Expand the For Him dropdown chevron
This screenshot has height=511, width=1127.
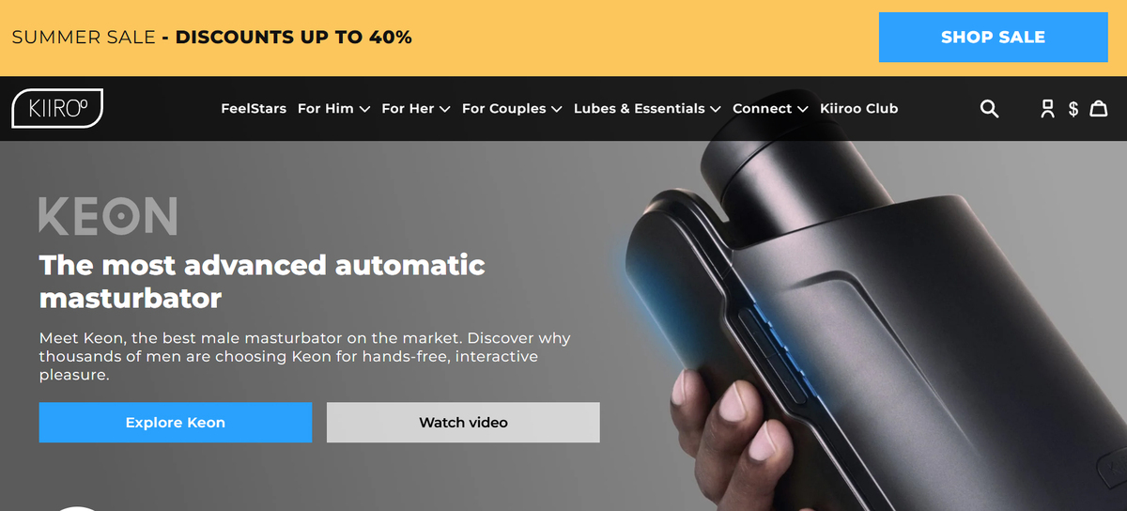coord(364,109)
